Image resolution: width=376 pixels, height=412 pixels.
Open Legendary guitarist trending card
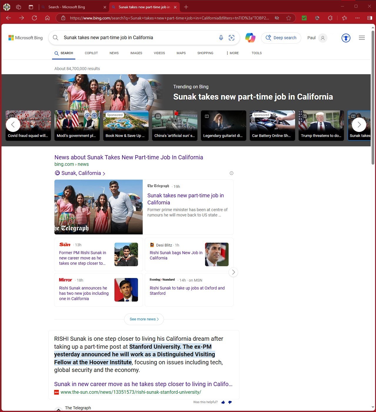[x=224, y=125]
